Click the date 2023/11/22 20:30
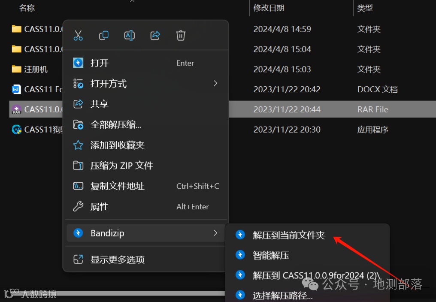Image resolution: width=436 pixels, height=302 pixels. (287, 130)
